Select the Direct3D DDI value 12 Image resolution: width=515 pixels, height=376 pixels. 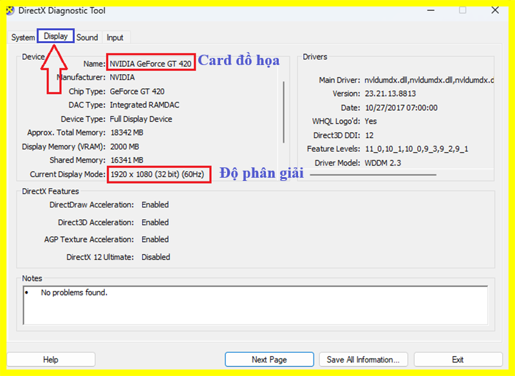click(x=369, y=135)
